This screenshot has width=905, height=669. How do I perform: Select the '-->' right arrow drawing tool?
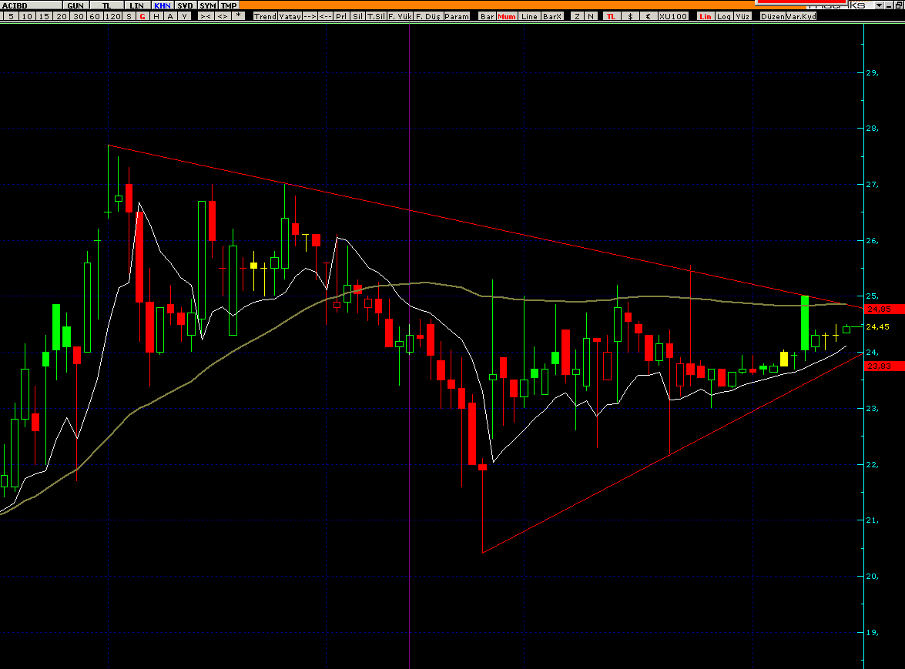(x=310, y=16)
